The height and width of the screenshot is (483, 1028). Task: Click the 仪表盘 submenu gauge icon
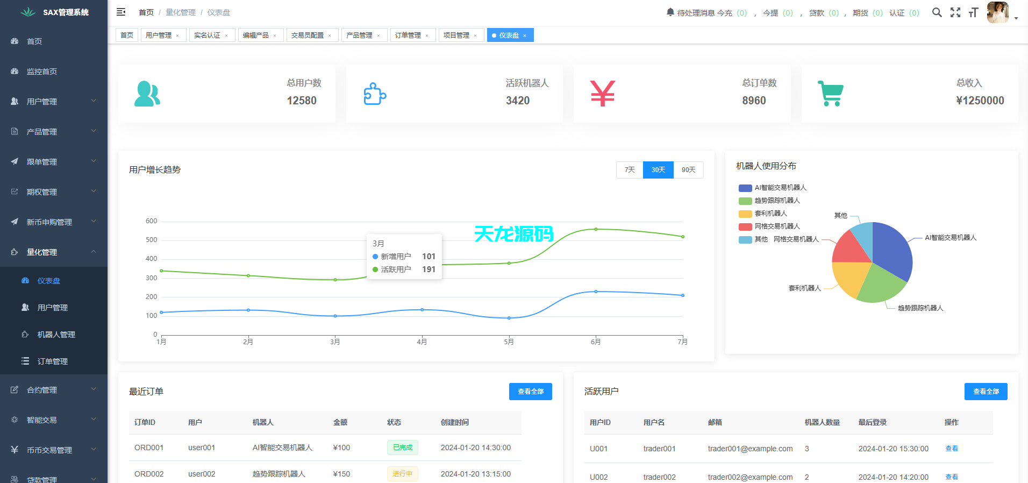point(25,280)
